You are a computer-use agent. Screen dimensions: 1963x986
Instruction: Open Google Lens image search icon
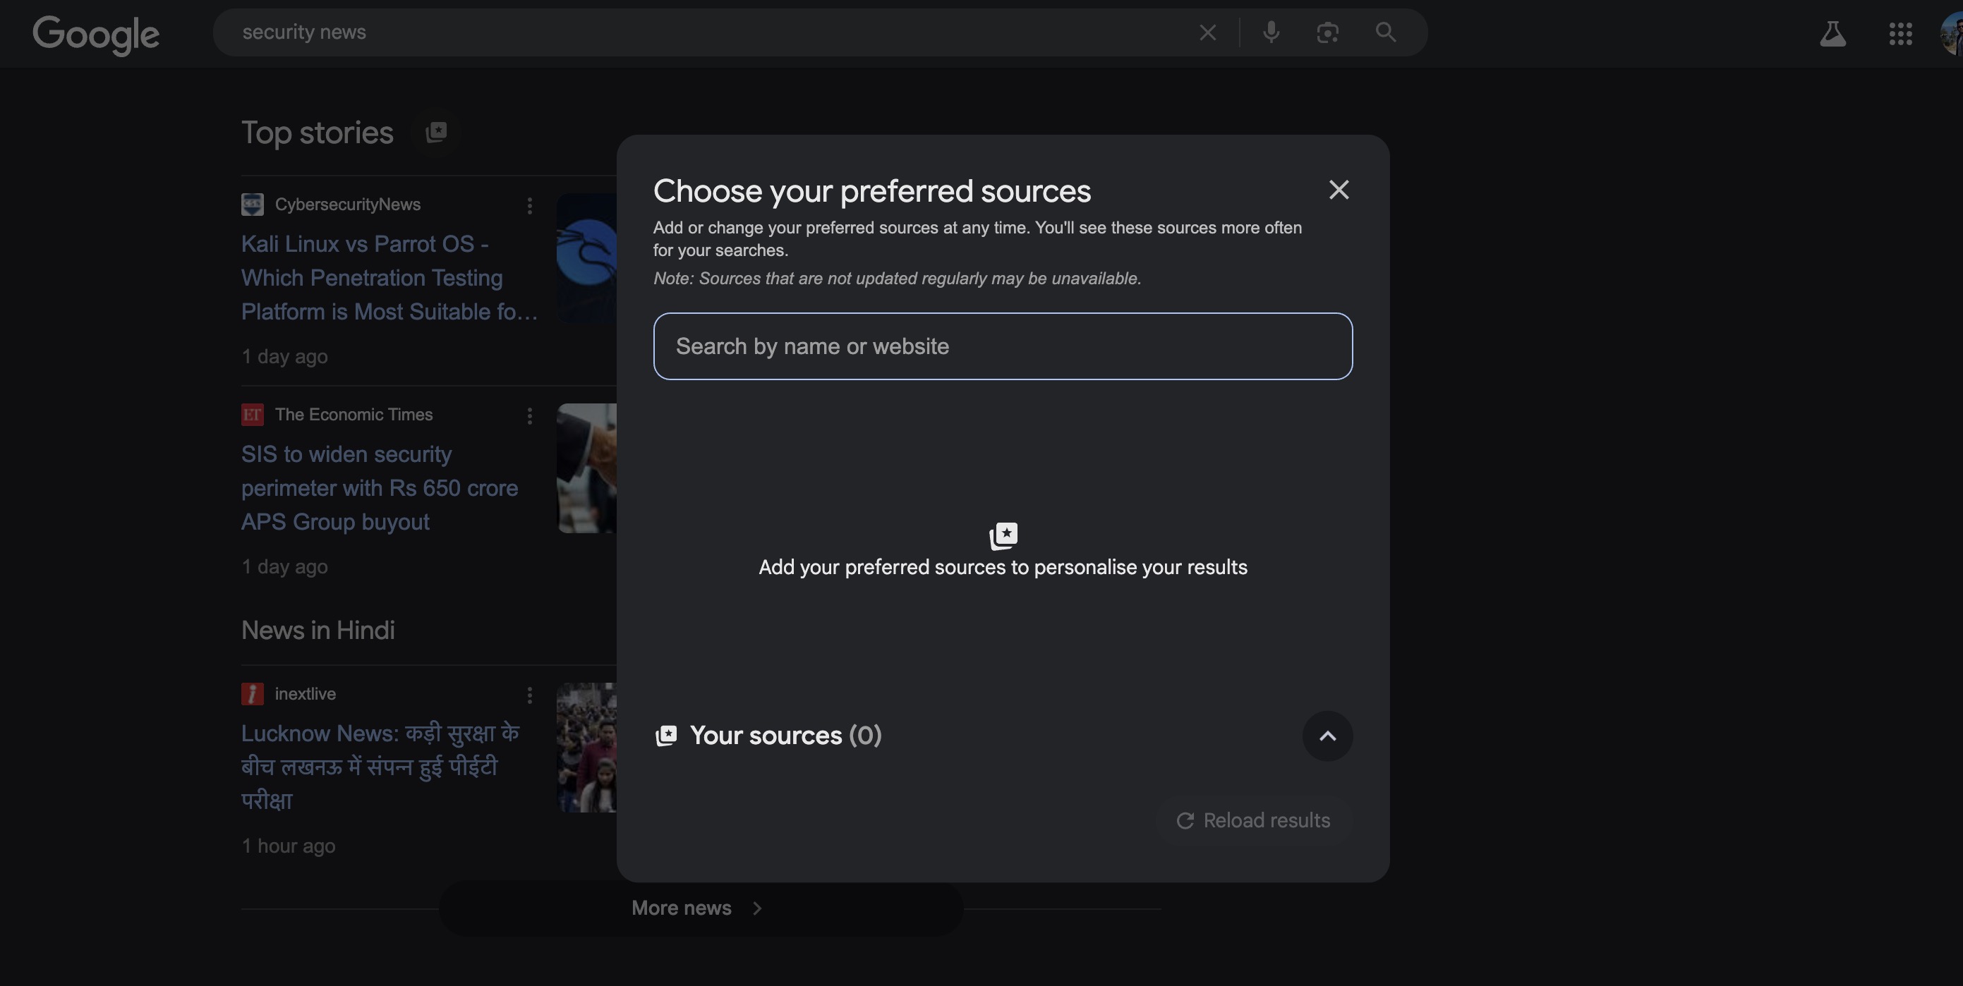[1327, 32]
